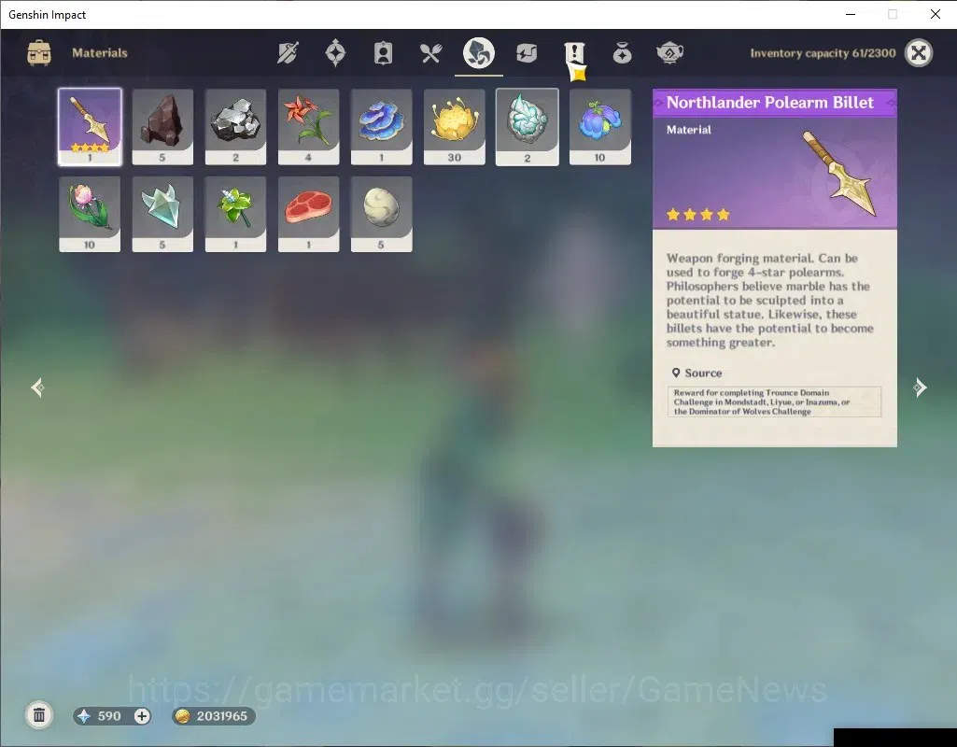Screen dimensions: 957x747
Task: Select the white iron chunk with count 2
Action: click(235, 127)
